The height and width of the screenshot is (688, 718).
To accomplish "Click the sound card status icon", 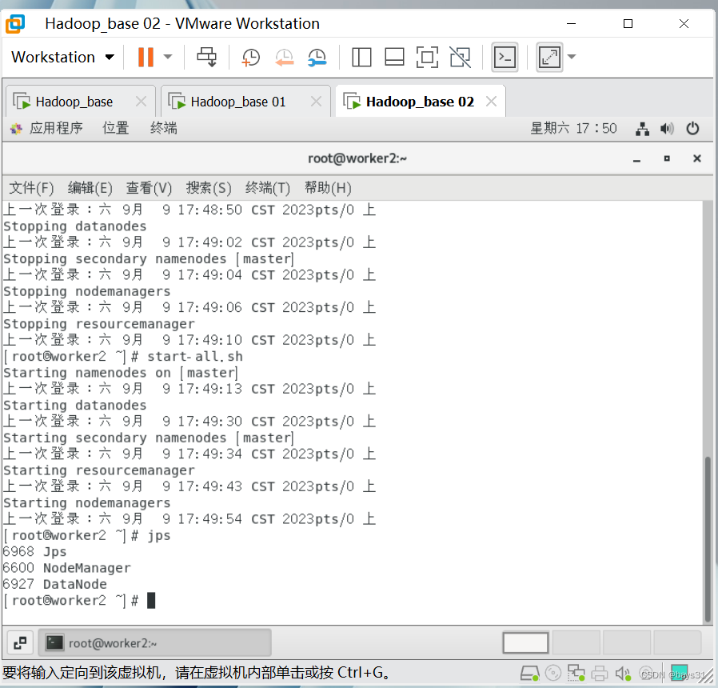I will (623, 674).
